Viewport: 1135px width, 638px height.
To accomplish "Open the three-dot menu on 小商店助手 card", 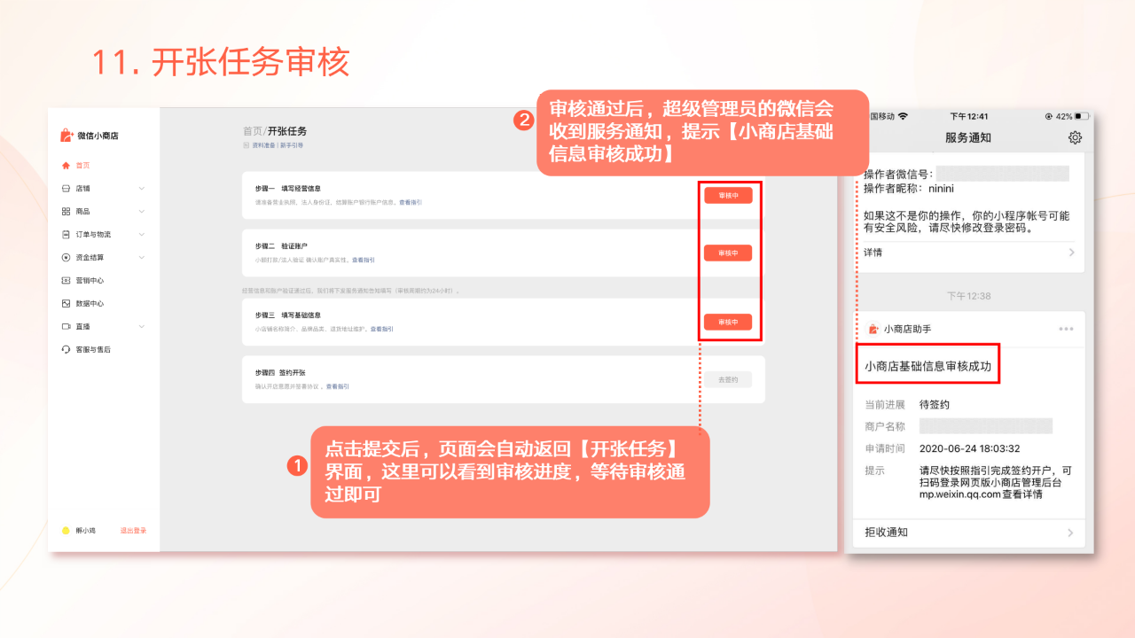I will 1066,329.
